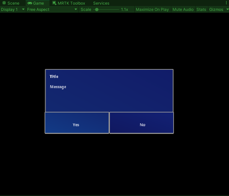Open the MRTK Toolbox tab
229x196 pixels.
69,3
